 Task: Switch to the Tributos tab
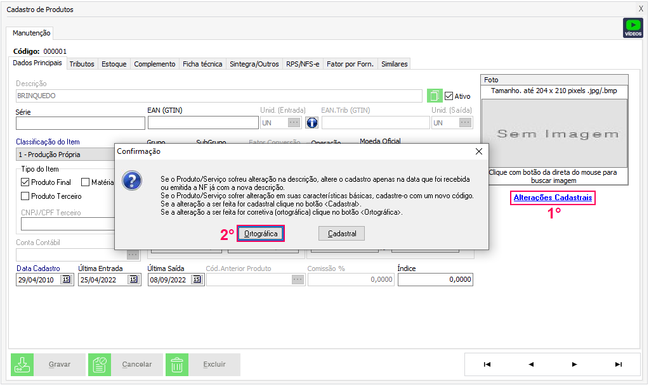(82, 64)
